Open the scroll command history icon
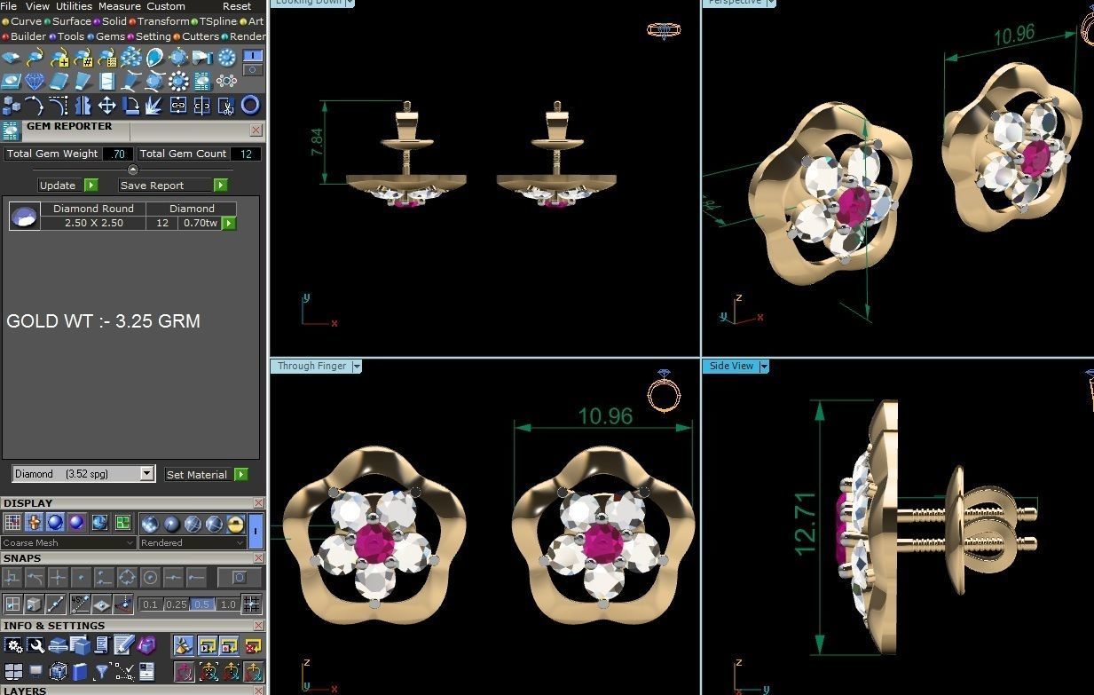1094x695 pixels. coord(102,645)
